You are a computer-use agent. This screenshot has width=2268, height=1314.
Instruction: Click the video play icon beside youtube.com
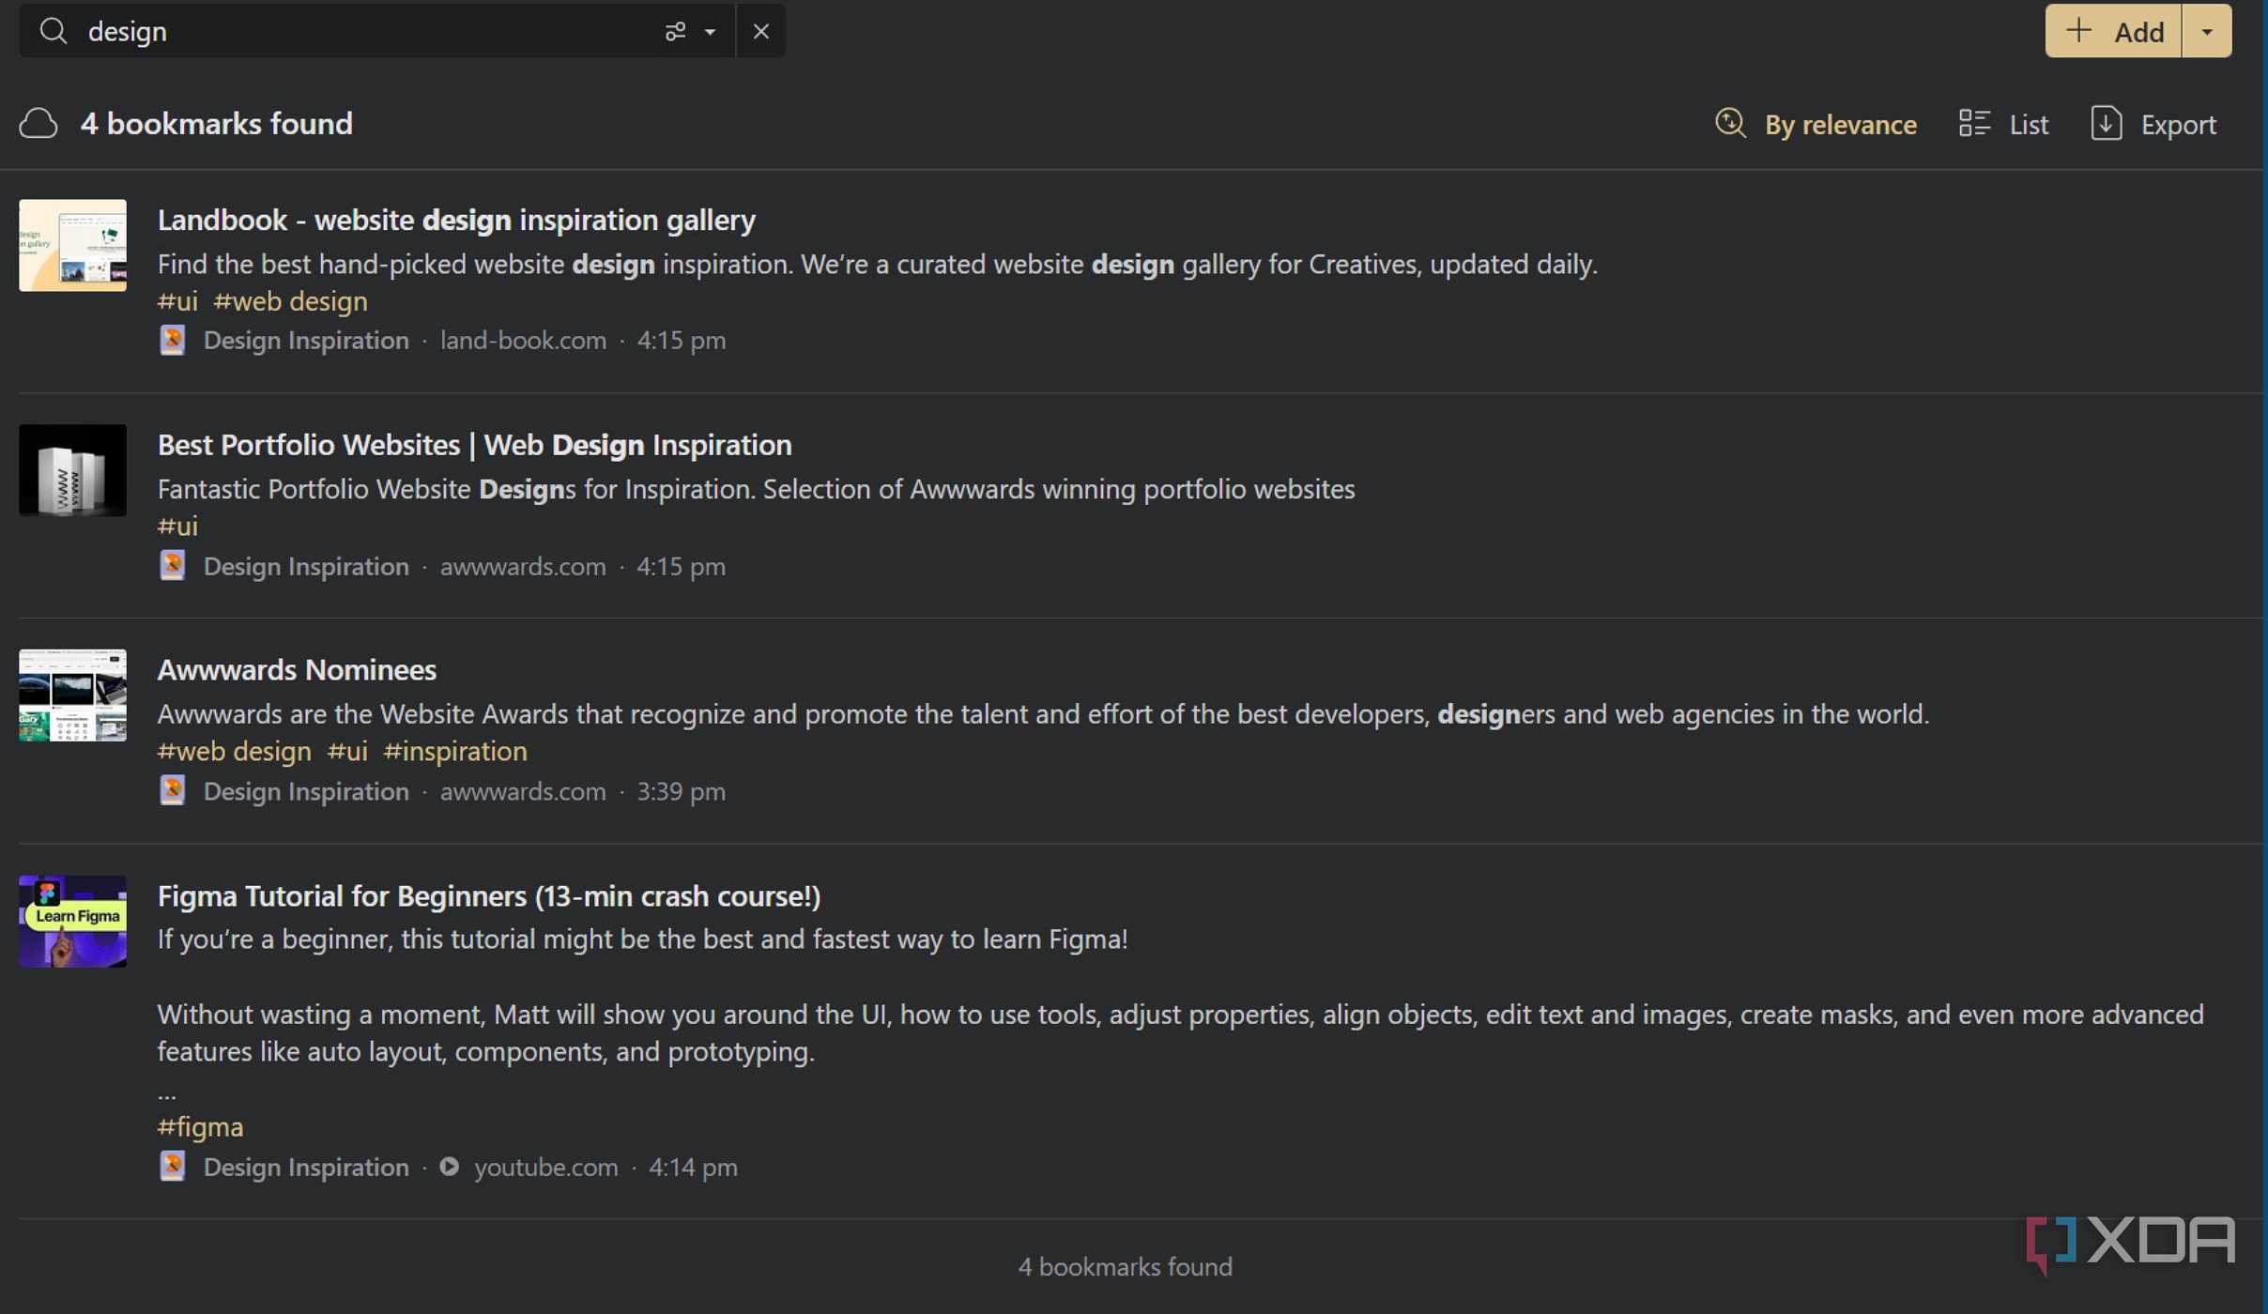[450, 1167]
